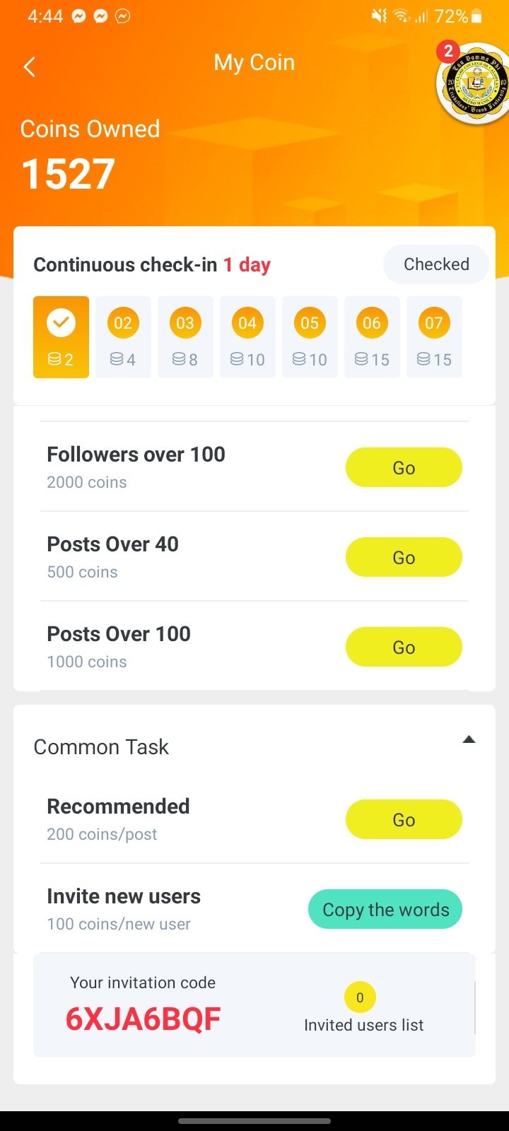This screenshot has height=1131, width=509.
Task: Tap the invitation code 6XJA6BQF
Action: [143, 1019]
